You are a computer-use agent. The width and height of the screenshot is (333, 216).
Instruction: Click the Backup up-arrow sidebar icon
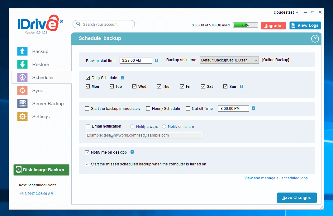[22, 52]
